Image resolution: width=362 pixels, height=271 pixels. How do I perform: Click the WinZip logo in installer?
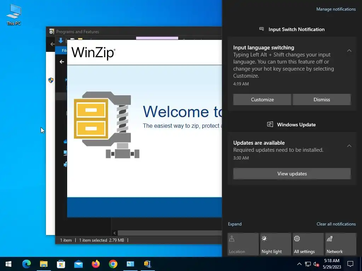click(93, 53)
